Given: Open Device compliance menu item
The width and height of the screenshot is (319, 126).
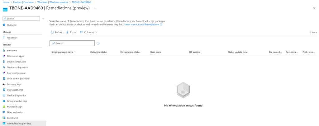Looking at the screenshot, I should (x=17, y=62).
